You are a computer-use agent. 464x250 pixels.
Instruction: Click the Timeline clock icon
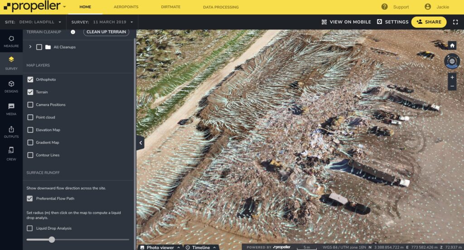coord(188,247)
